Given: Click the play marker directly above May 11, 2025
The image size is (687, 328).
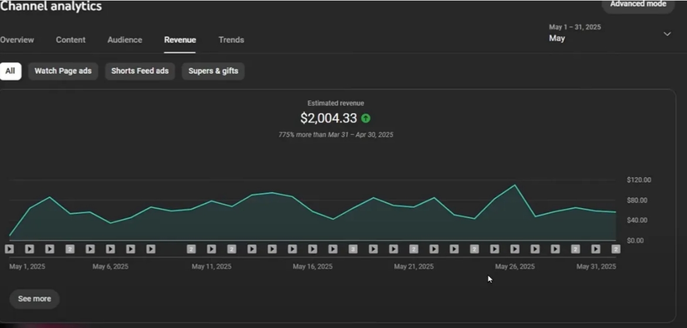Looking at the screenshot, I should [211, 249].
